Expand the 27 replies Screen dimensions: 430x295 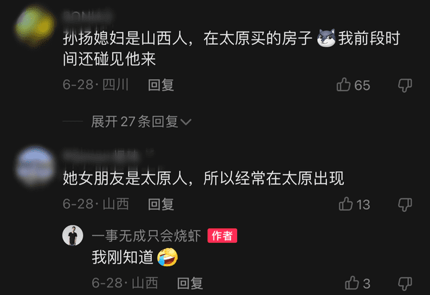point(141,121)
